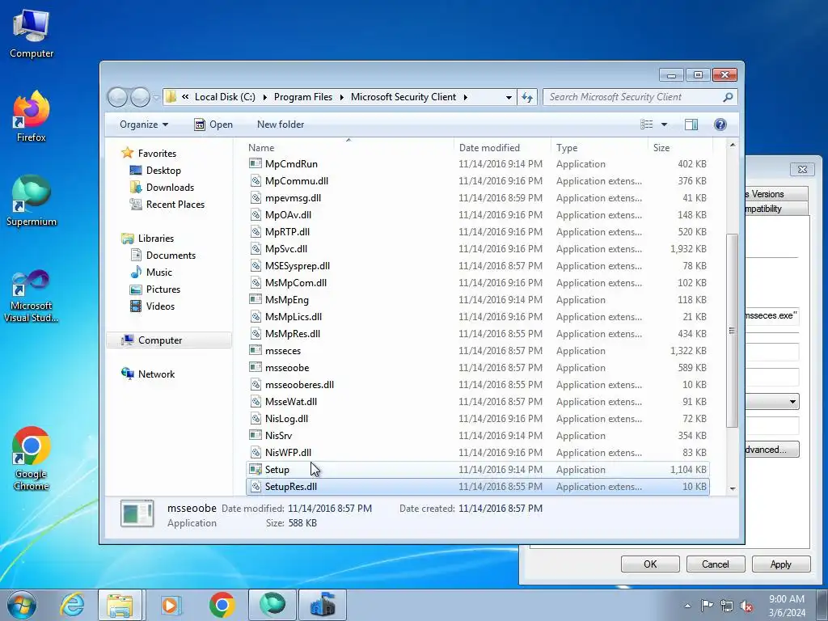The height and width of the screenshot is (621, 828).
Task: Open the recent pages dropdown next to Forward
Action: coord(156,97)
